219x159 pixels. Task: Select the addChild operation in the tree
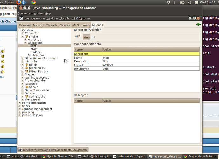click(36, 52)
